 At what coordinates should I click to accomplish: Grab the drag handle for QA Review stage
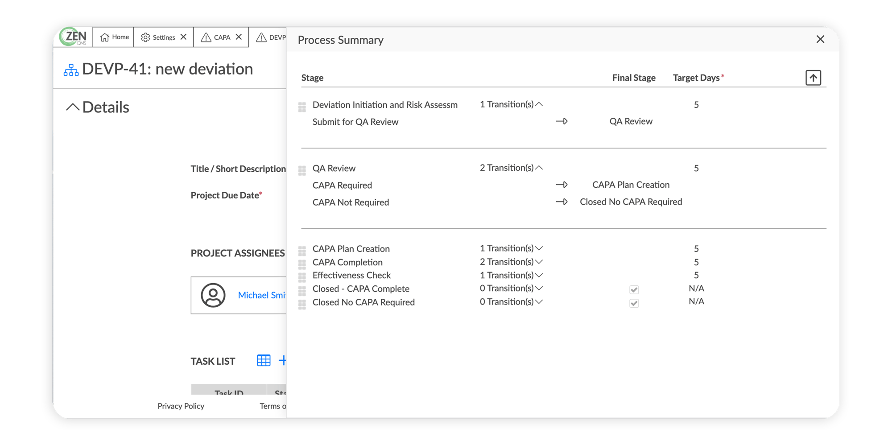click(x=302, y=170)
